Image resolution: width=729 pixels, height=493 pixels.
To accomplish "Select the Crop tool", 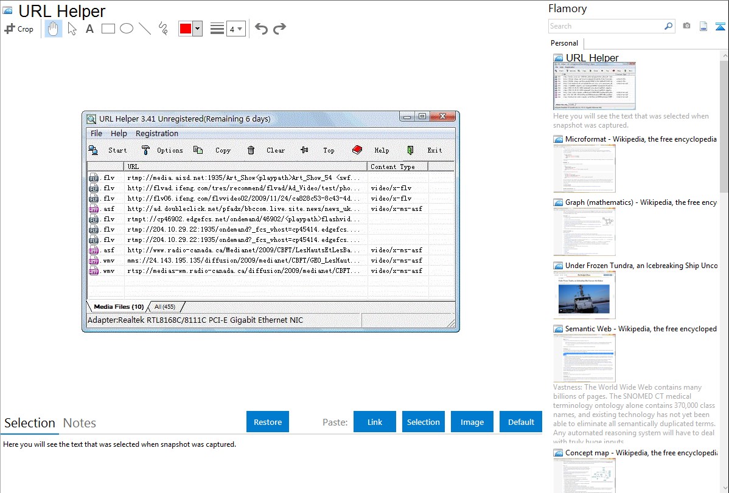I will (x=19, y=29).
